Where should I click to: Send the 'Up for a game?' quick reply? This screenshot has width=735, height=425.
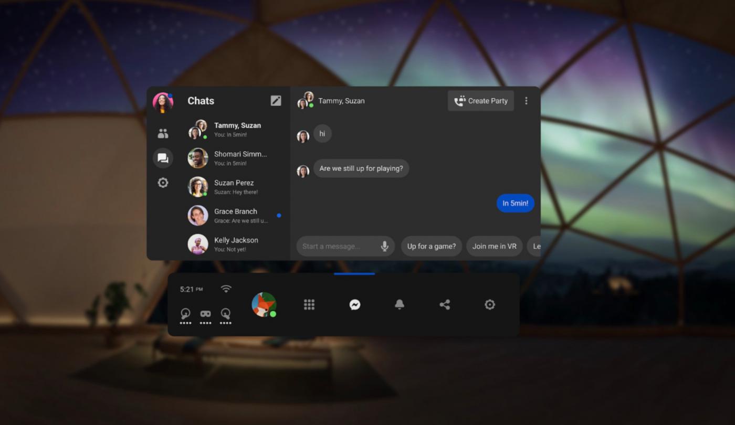432,246
